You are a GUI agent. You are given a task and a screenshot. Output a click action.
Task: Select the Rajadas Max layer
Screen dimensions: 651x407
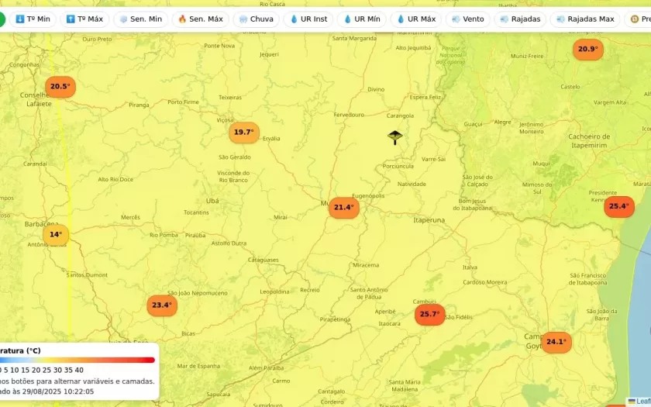(x=585, y=19)
